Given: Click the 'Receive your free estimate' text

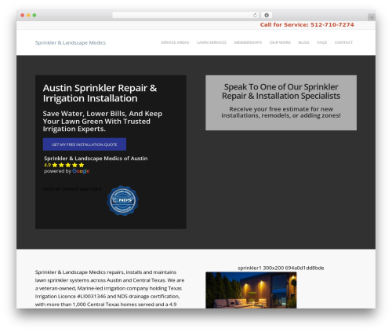Looking at the screenshot, I should click(x=281, y=112).
